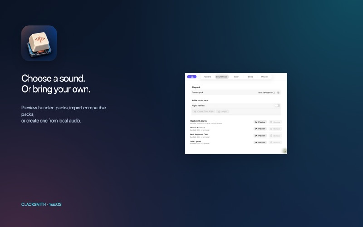Click the 'Playback' section heading
The image size is (363, 227).
click(196, 87)
